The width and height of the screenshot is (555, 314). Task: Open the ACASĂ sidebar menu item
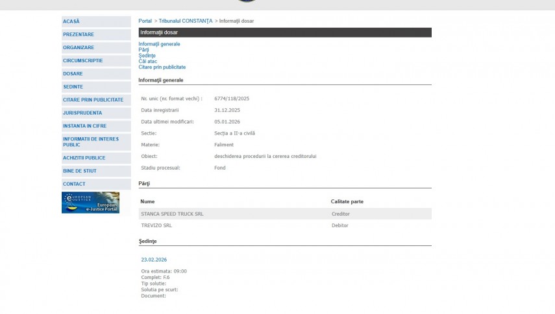[71, 21]
